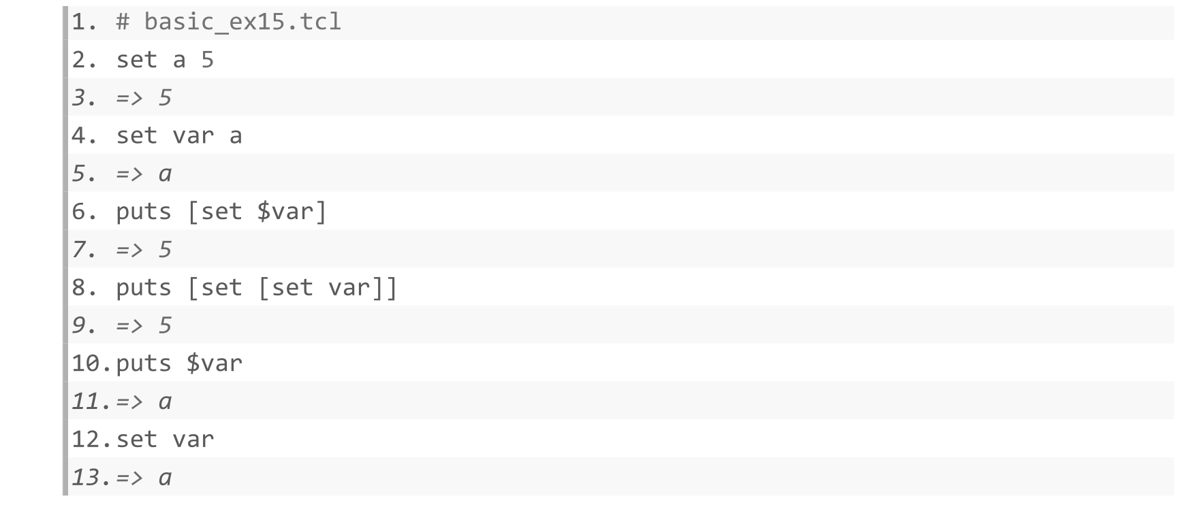Image resolution: width=1177 pixels, height=507 pixels.
Task: Select output line 13 showing a
Action: click(144, 478)
